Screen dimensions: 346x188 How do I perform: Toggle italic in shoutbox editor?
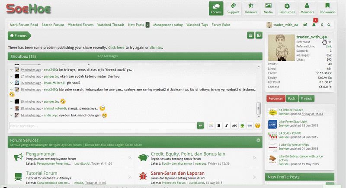point(227,125)
